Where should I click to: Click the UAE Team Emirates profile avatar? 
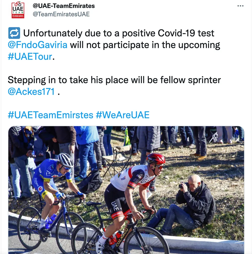pos(18,10)
